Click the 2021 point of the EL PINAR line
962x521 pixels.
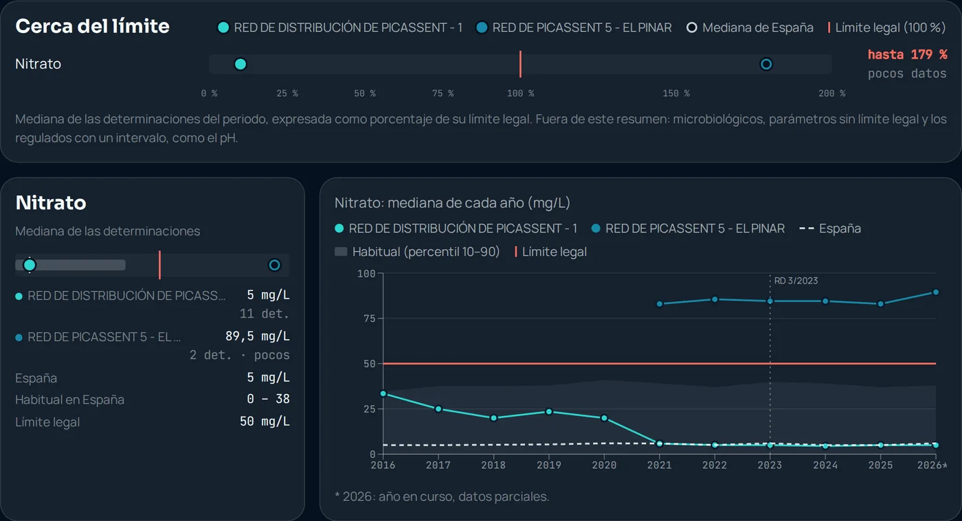coord(660,304)
